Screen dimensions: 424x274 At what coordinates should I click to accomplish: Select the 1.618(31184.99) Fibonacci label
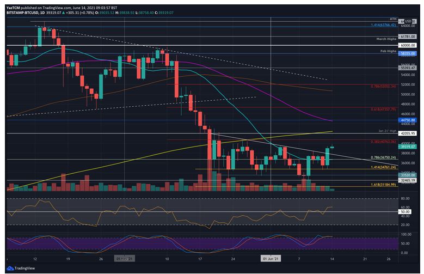[383, 184]
